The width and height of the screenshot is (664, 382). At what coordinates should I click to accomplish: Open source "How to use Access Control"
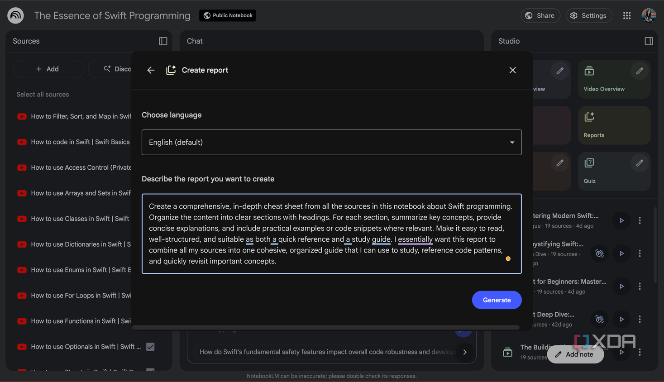click(81, 167)
